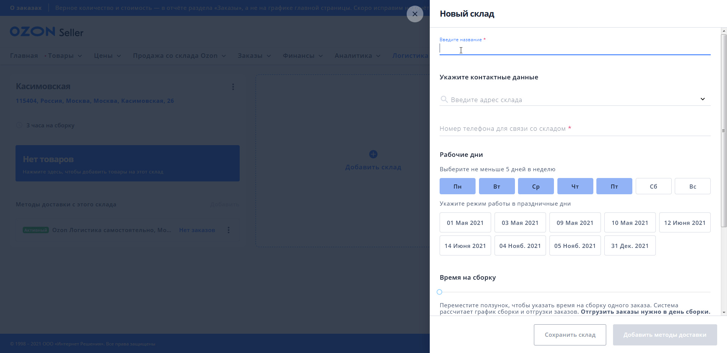
Task: Click the scrollbar down arrow
Action: tap(724, 313)
